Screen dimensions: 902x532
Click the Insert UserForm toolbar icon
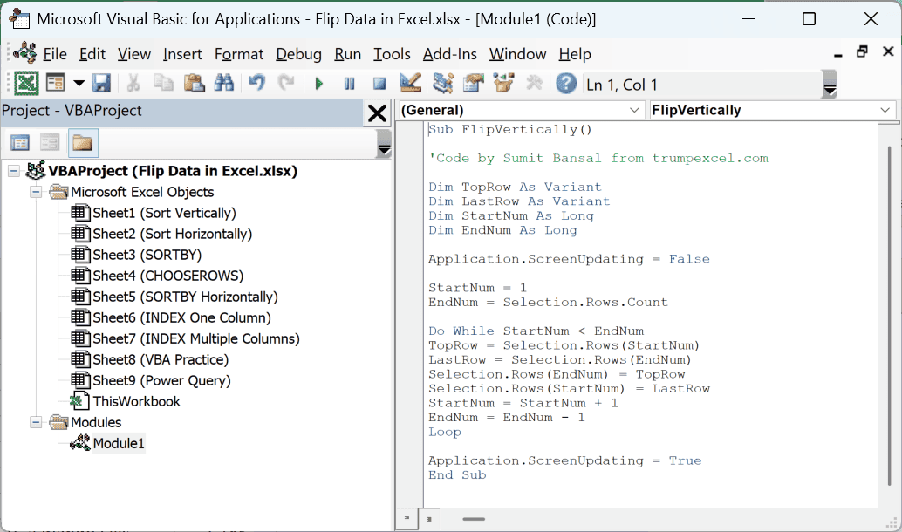[x=56, y=84]
